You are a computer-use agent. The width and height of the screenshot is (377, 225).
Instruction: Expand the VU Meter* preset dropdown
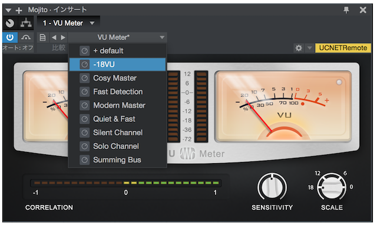click(117, 38)
